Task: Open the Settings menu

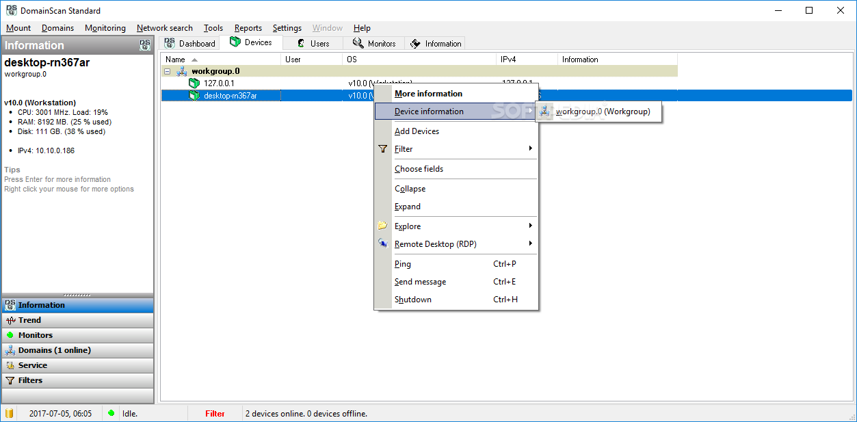Action: click(287, 28)
